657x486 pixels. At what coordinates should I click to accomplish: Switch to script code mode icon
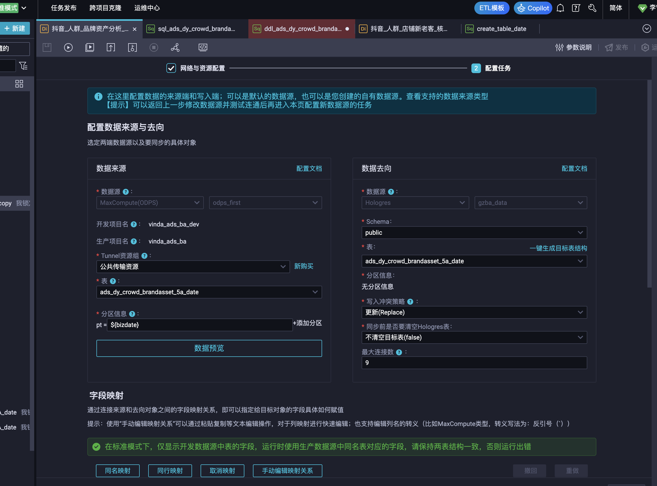pyautogui.click(x=203, y=47)
